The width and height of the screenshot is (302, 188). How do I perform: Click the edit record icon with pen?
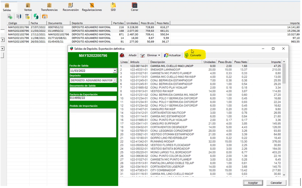coord(19,17)
